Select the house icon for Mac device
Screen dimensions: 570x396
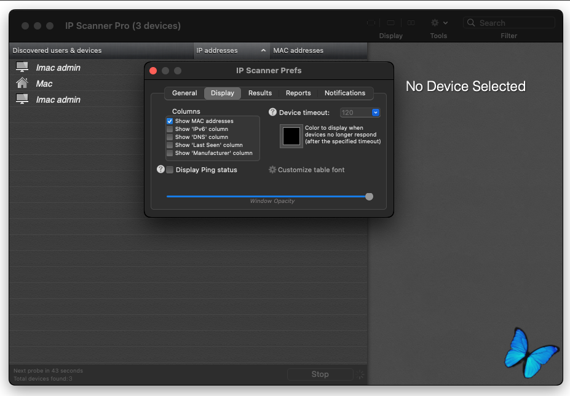click(x=22, y=83)
